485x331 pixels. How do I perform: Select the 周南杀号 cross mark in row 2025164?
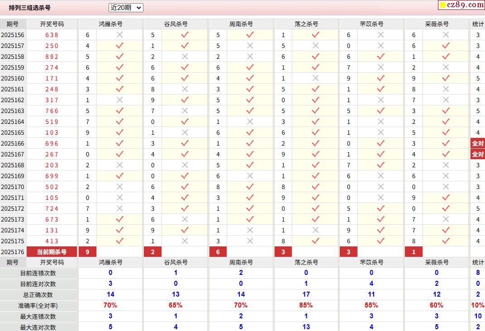click(250, 122)
